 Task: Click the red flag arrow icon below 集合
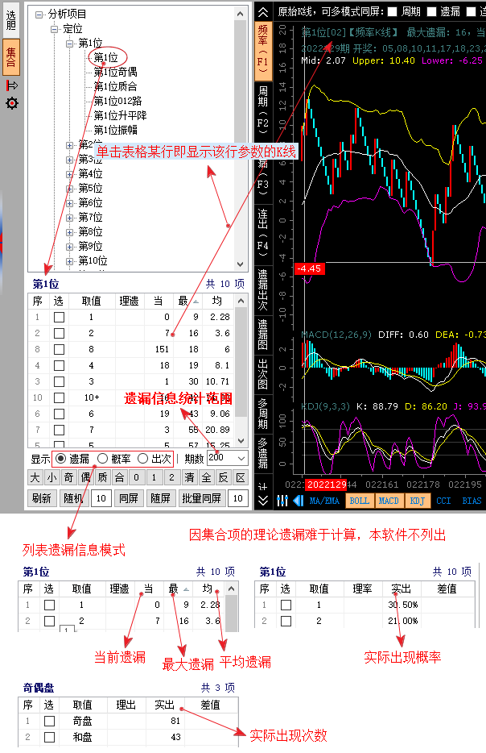click(x=11, y=85)
